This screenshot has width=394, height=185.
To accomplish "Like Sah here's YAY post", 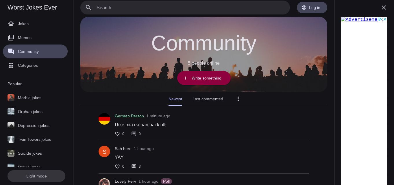I will (x=117, y=166).
